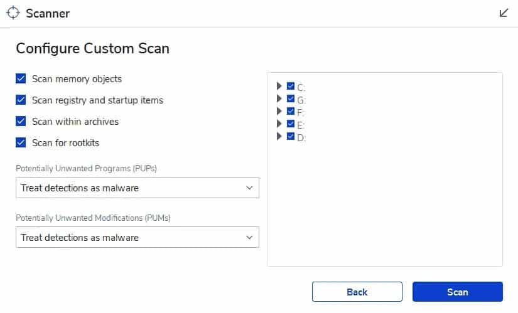
Task: Expand the D: drive tree node
Action: tap(279, 137)
